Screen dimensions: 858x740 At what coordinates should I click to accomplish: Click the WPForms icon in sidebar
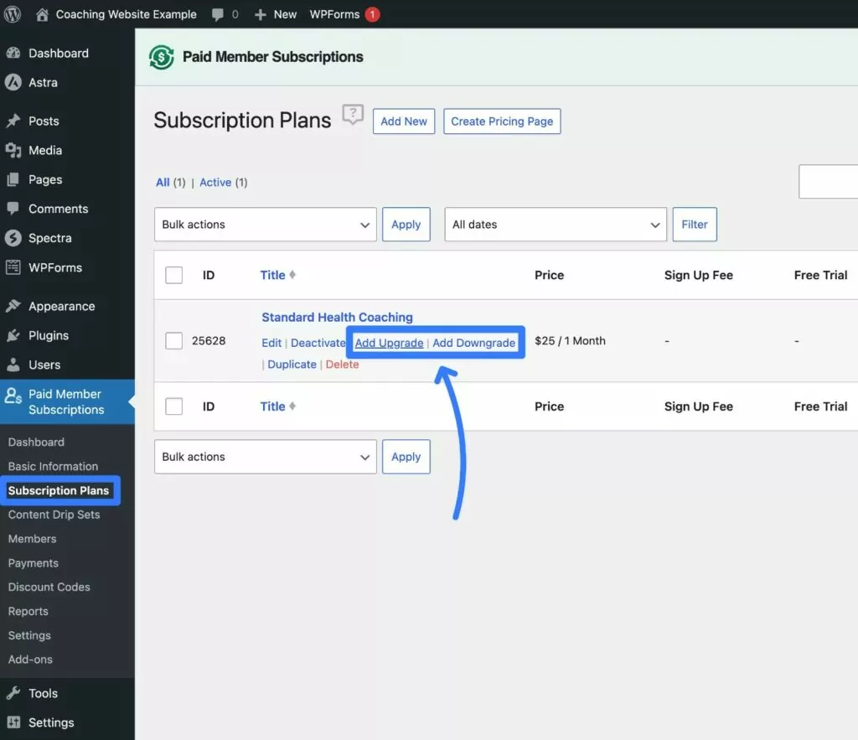click(x=13, y=267)
